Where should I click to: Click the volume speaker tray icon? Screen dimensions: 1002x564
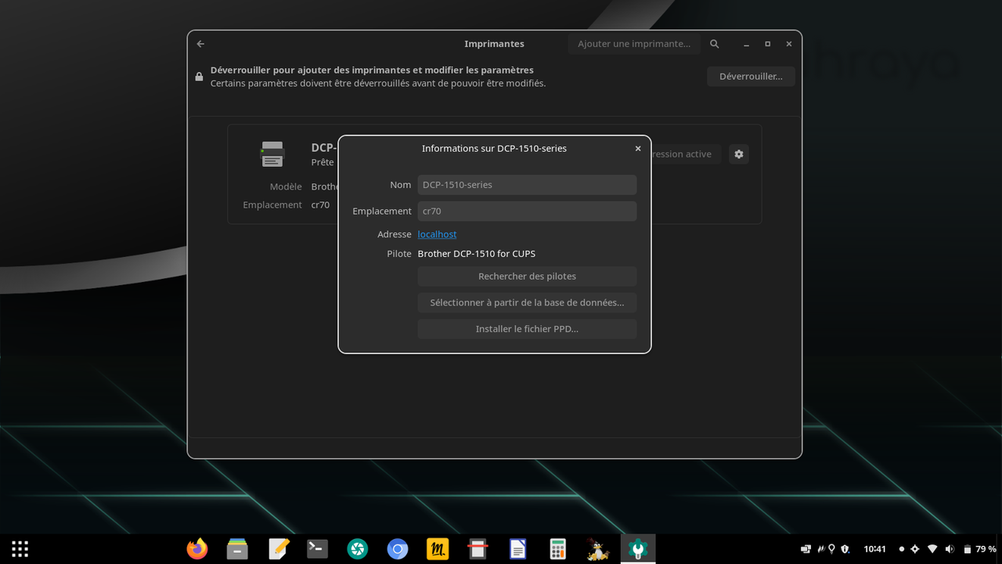[950, 549]
